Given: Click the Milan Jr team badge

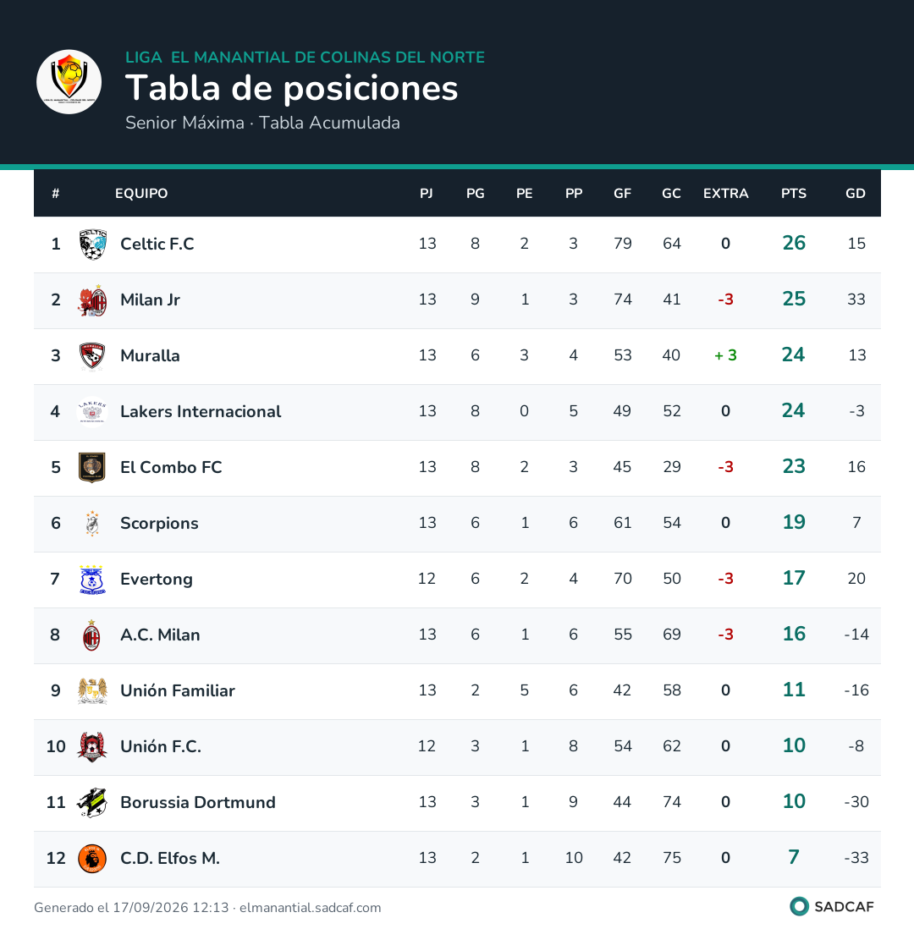Looking at the screenshot, I should pyautogui.click(x=92, y=300).
